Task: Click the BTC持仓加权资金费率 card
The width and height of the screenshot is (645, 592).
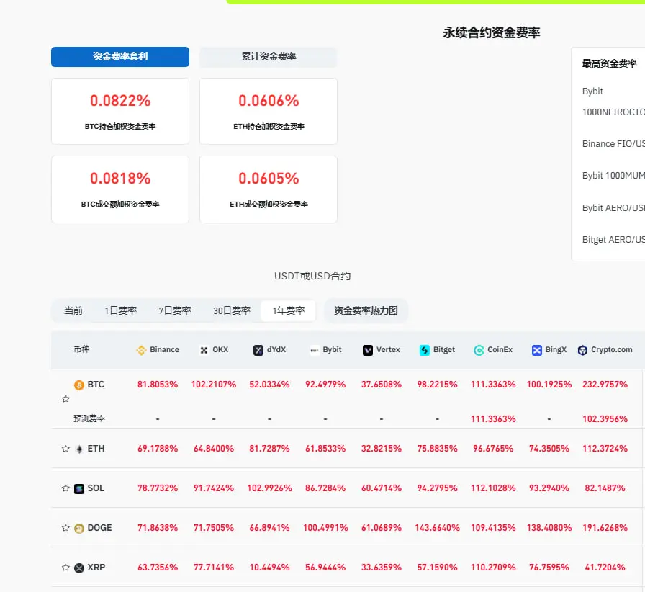Action: click(x=120, y=111)
